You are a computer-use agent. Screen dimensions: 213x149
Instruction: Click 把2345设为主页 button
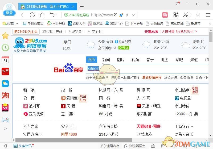pos(26,32)
